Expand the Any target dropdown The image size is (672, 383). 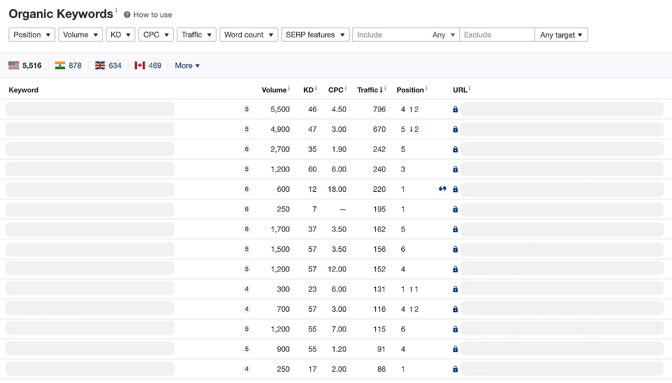pos(561,35)
